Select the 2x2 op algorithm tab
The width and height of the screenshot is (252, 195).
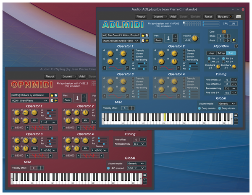[x=221, y=53]
